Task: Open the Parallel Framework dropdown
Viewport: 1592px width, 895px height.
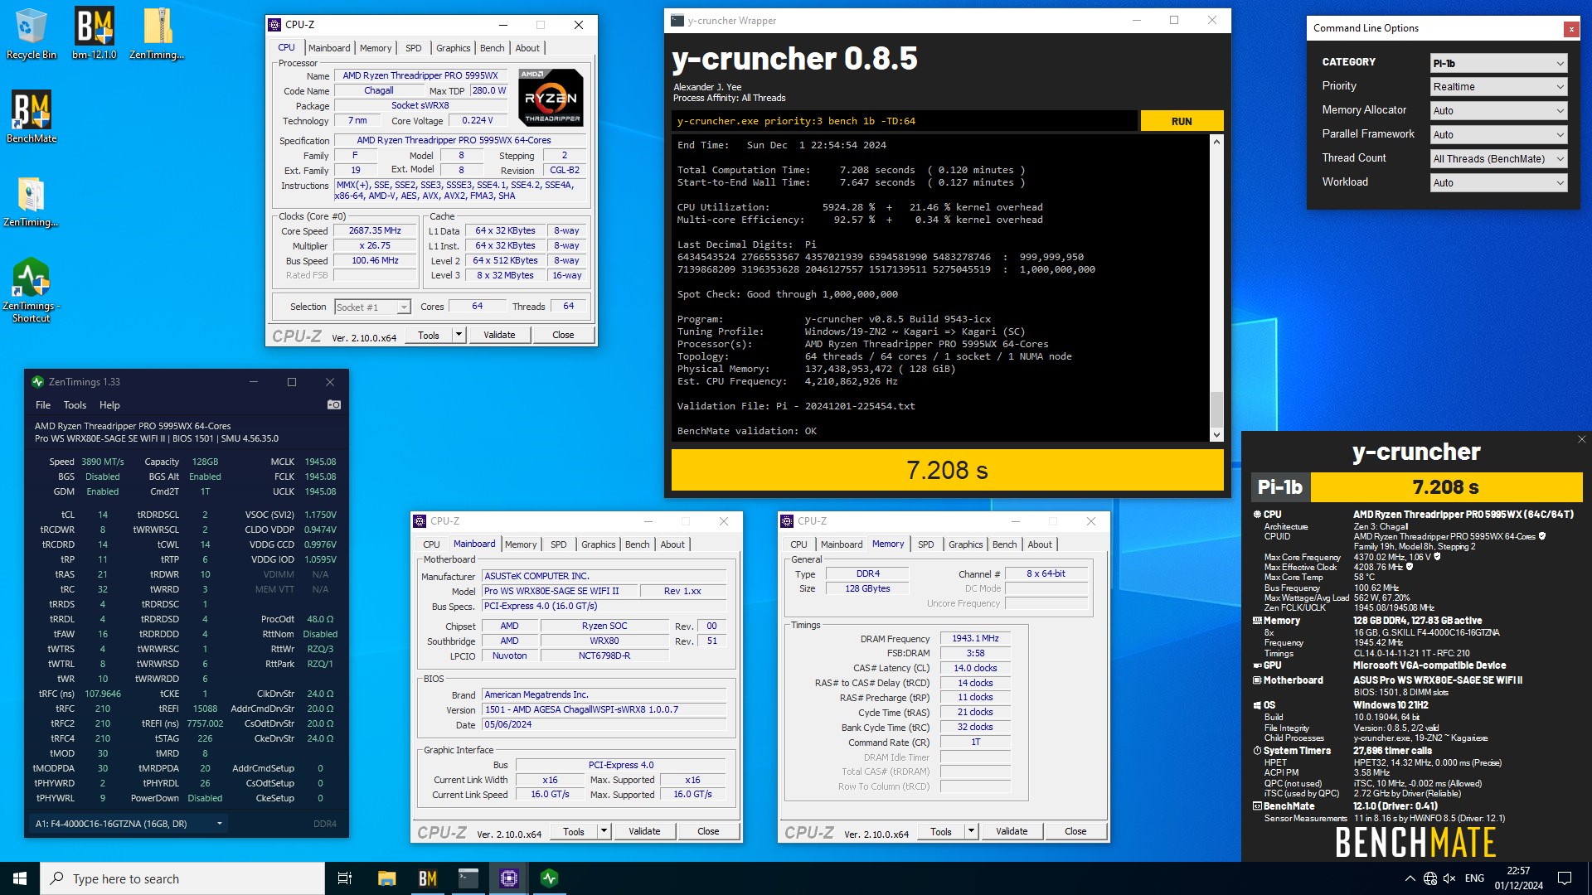Action: (x=1498, y=135)
